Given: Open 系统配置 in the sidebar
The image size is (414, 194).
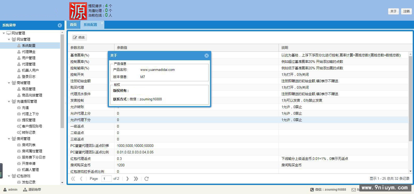Looking at the screenshot, I should click(x=29, y=46).
